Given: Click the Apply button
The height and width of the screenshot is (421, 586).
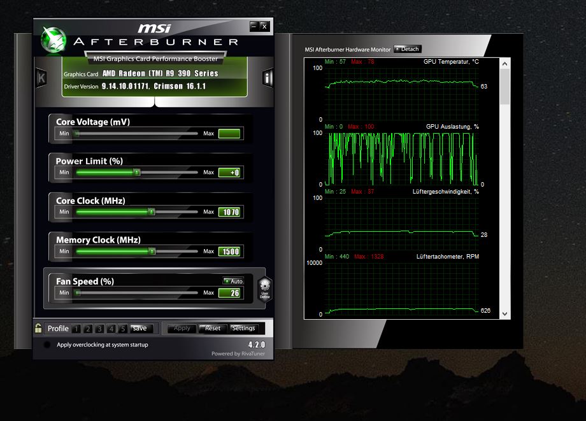Looking at the screenshot, I should (182, 329).
